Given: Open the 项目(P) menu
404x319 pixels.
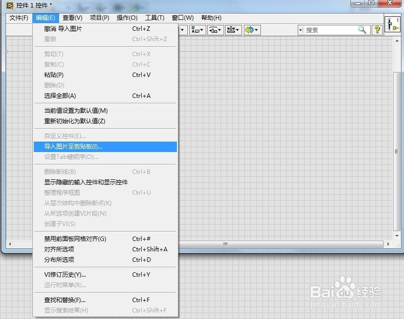Looking at the screenshot, I should tap(99, 18).
